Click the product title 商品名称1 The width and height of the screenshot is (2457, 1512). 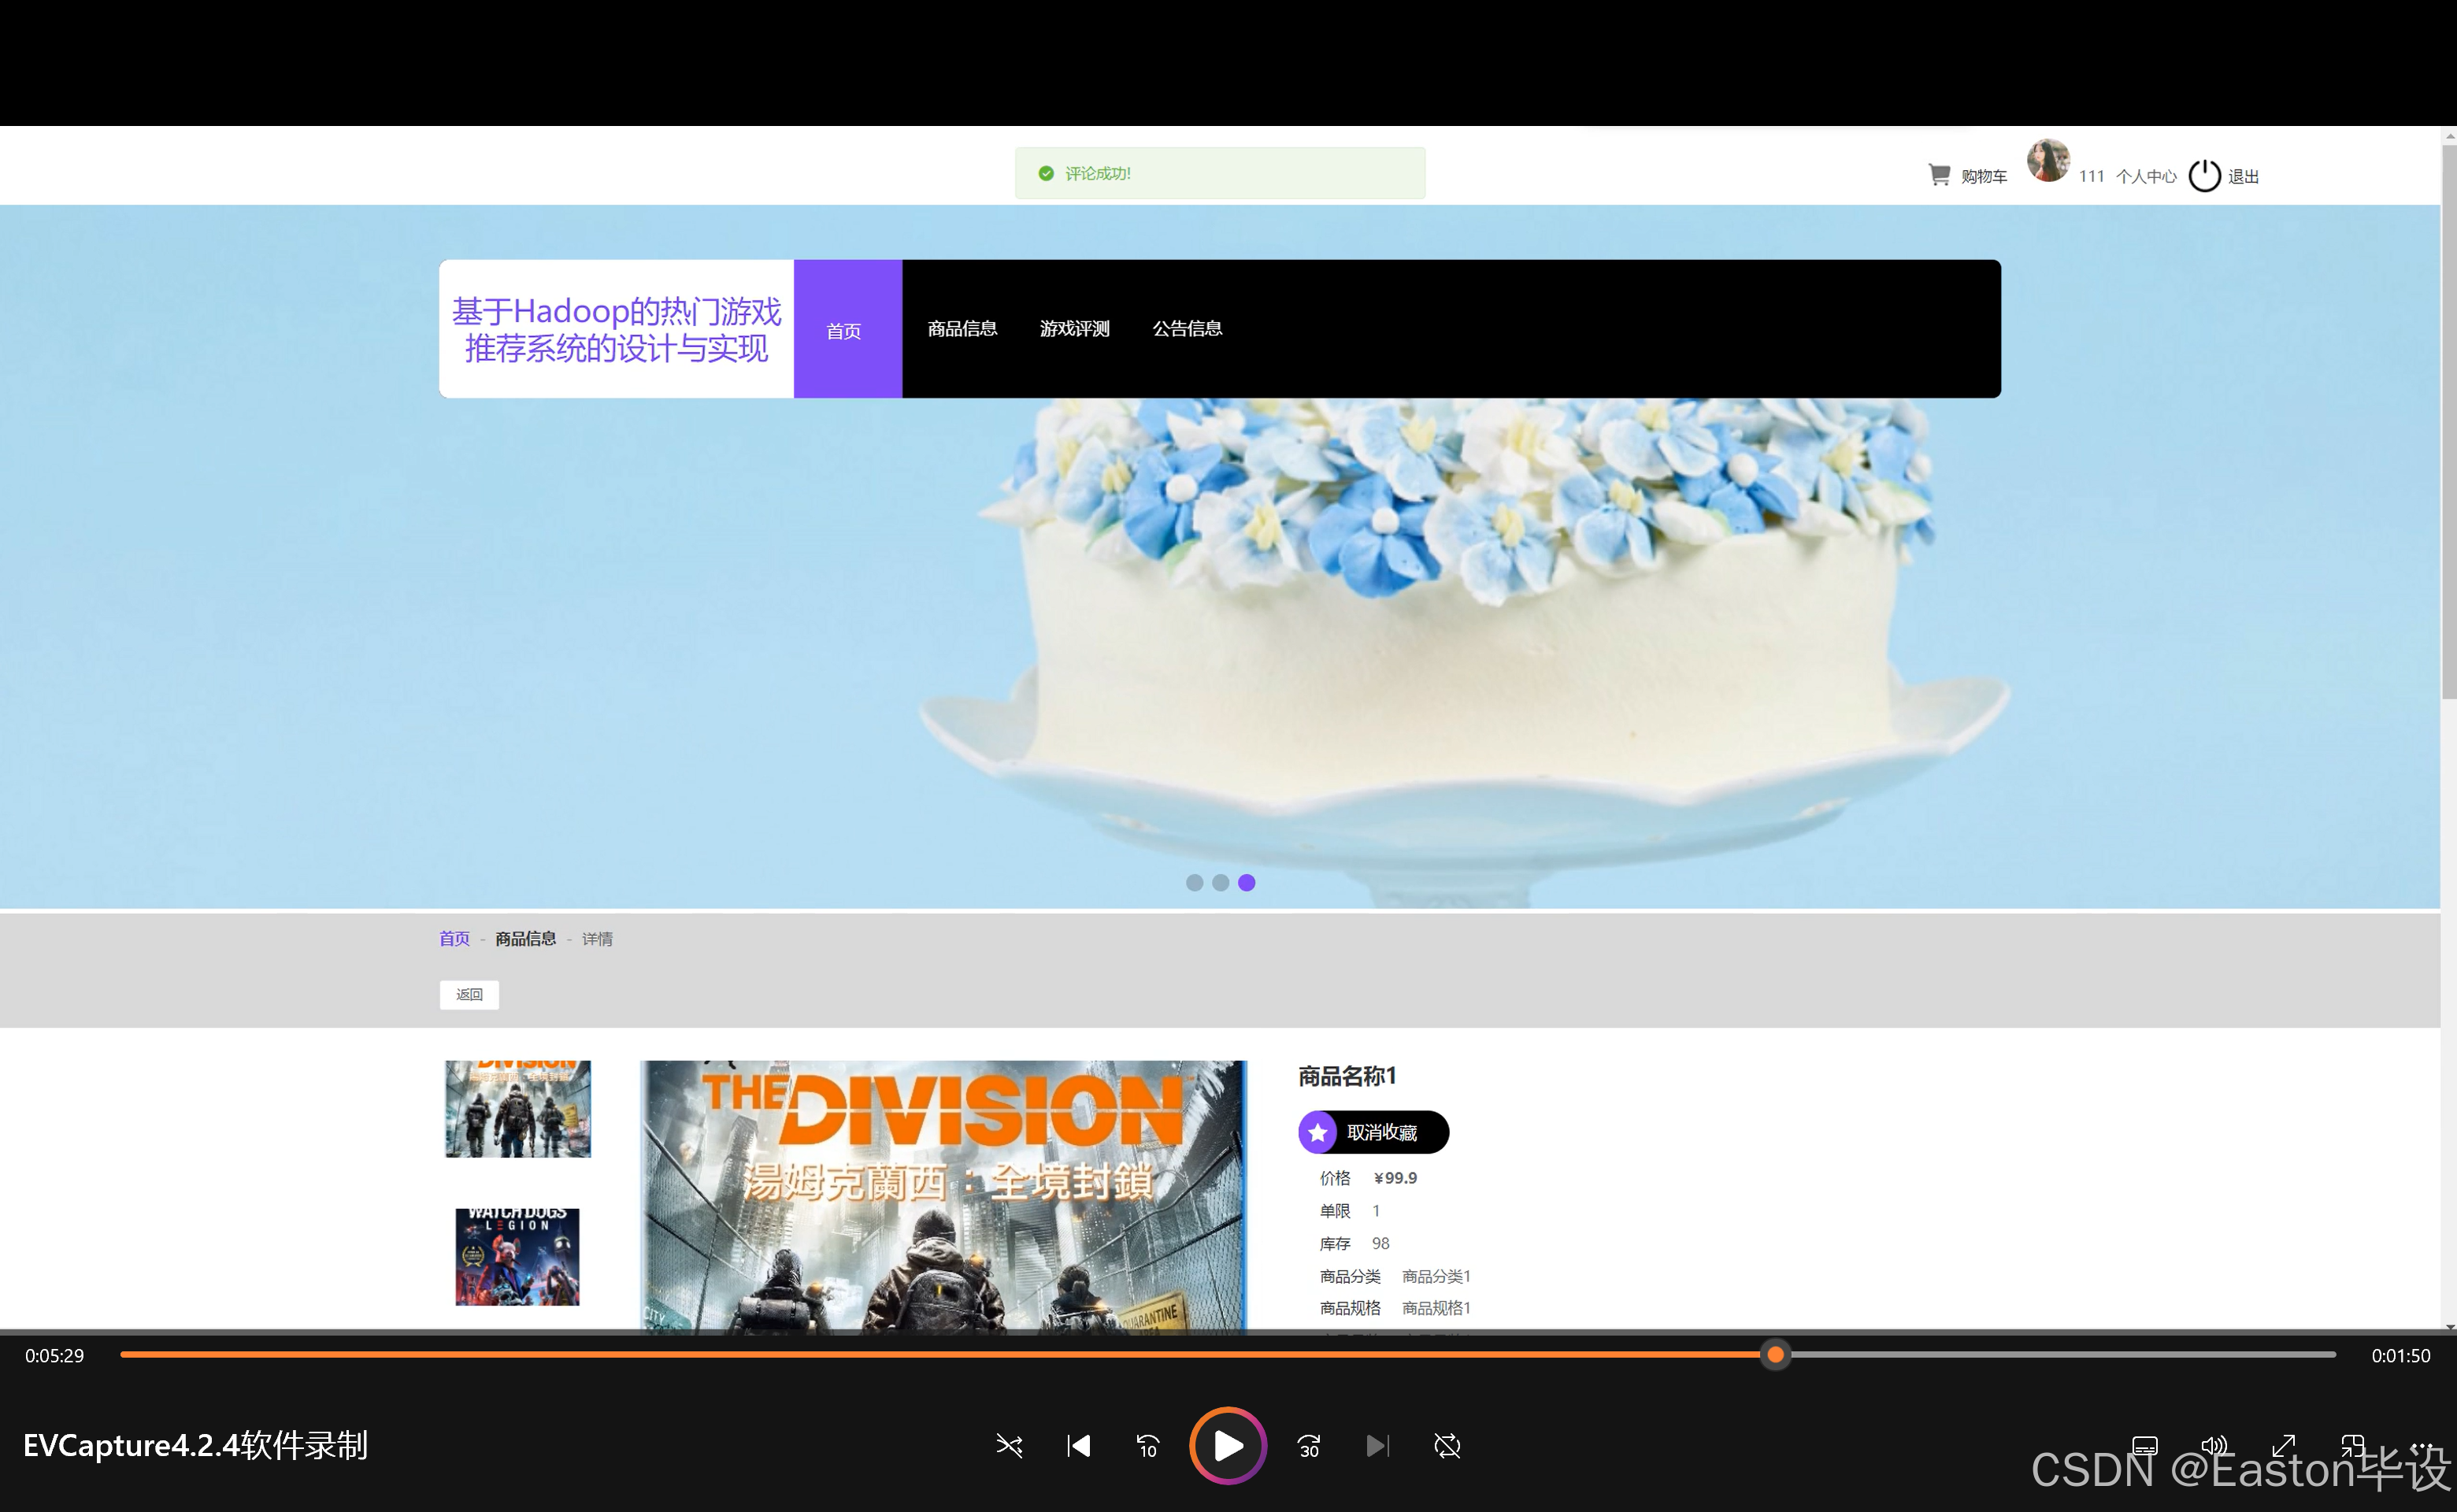point(1347,1076)
